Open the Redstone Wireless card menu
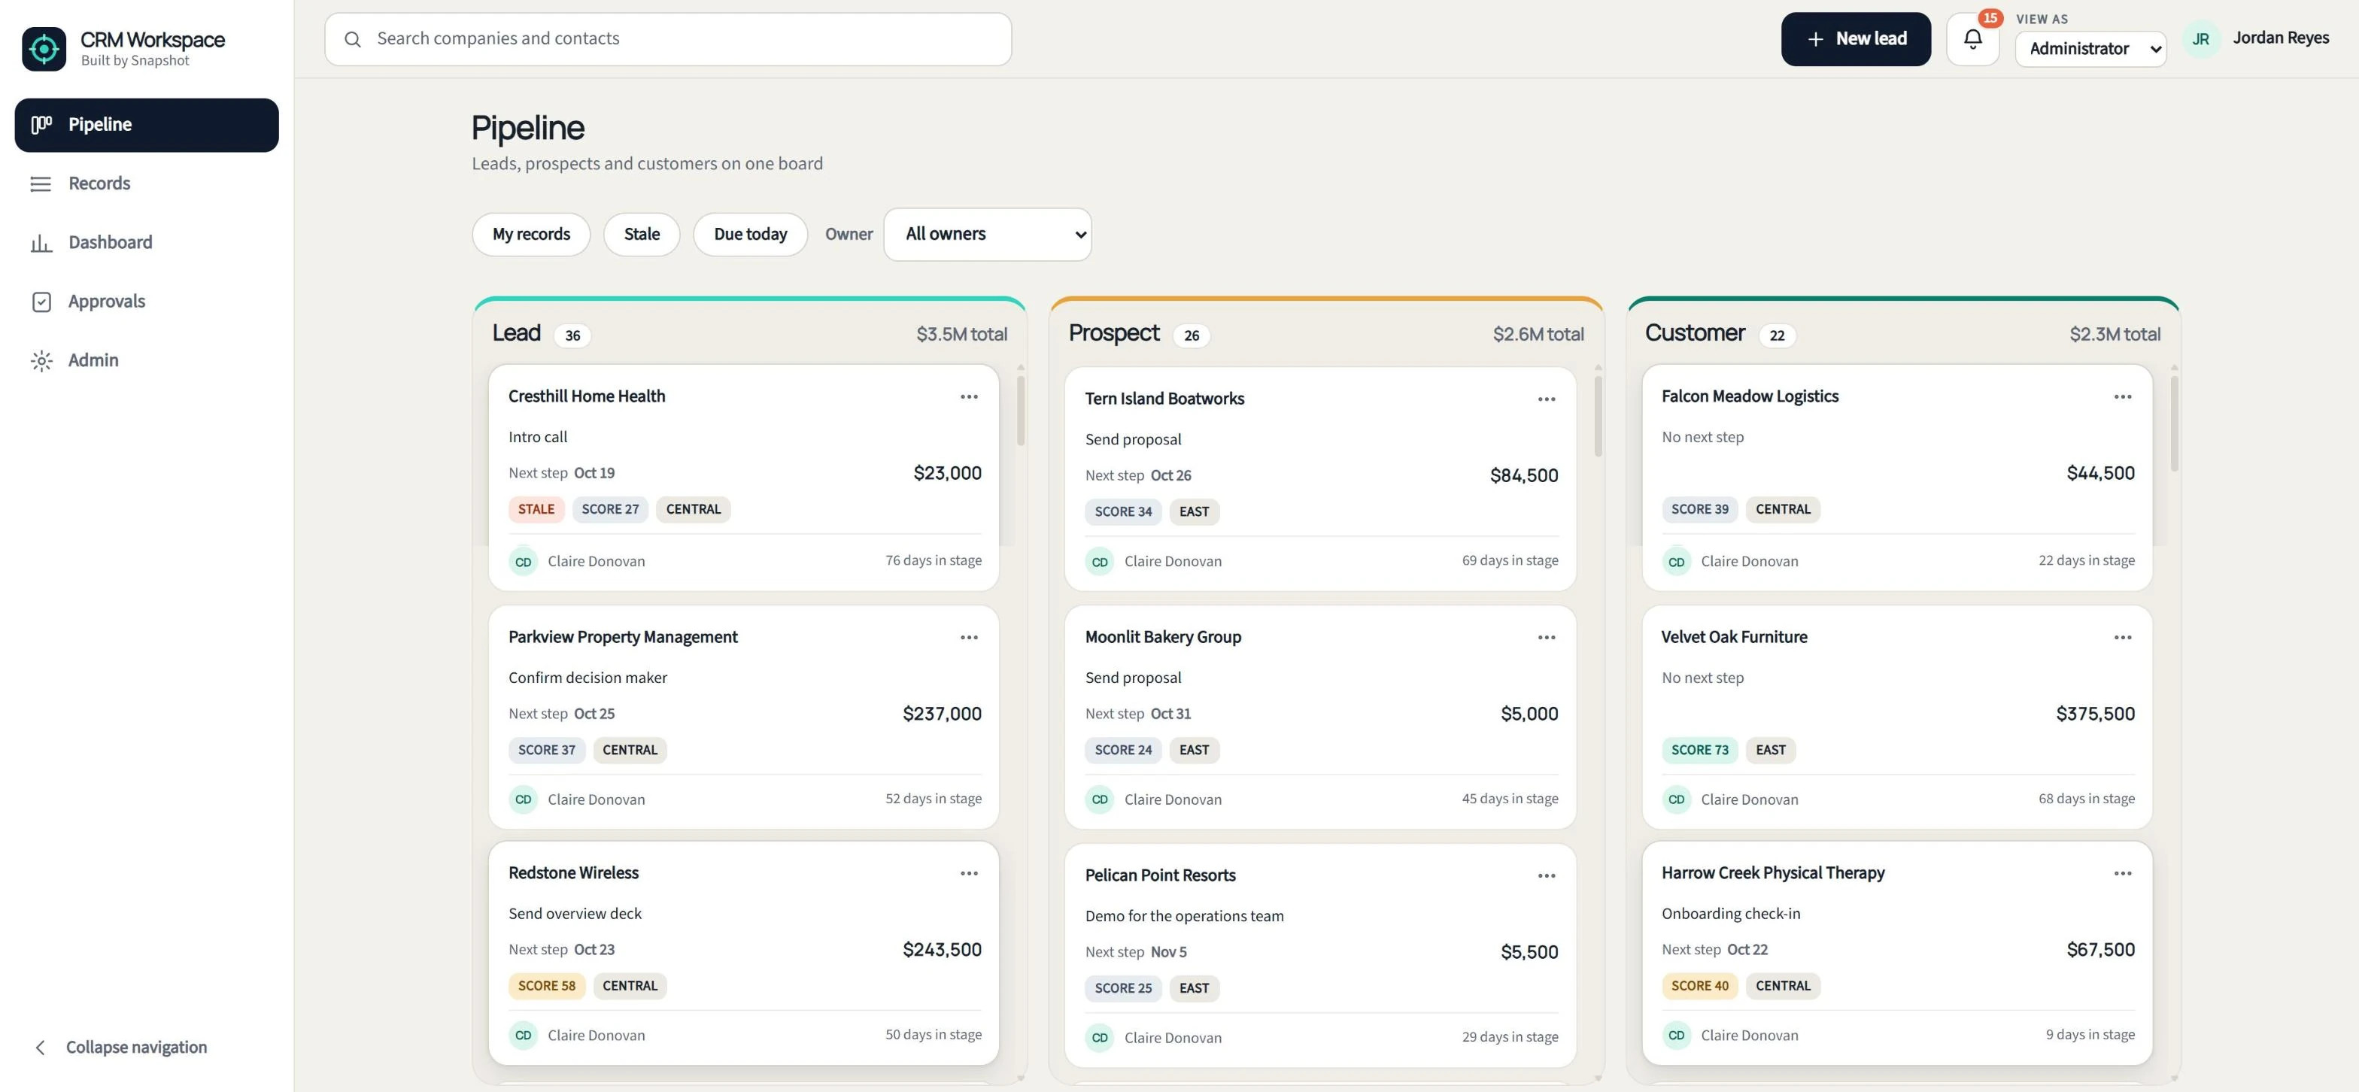Screen dimensions: 2359x1092 [969, 873]
